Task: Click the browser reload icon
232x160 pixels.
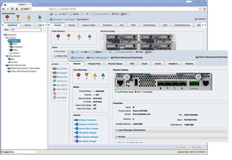Action: tap(12, 9)
